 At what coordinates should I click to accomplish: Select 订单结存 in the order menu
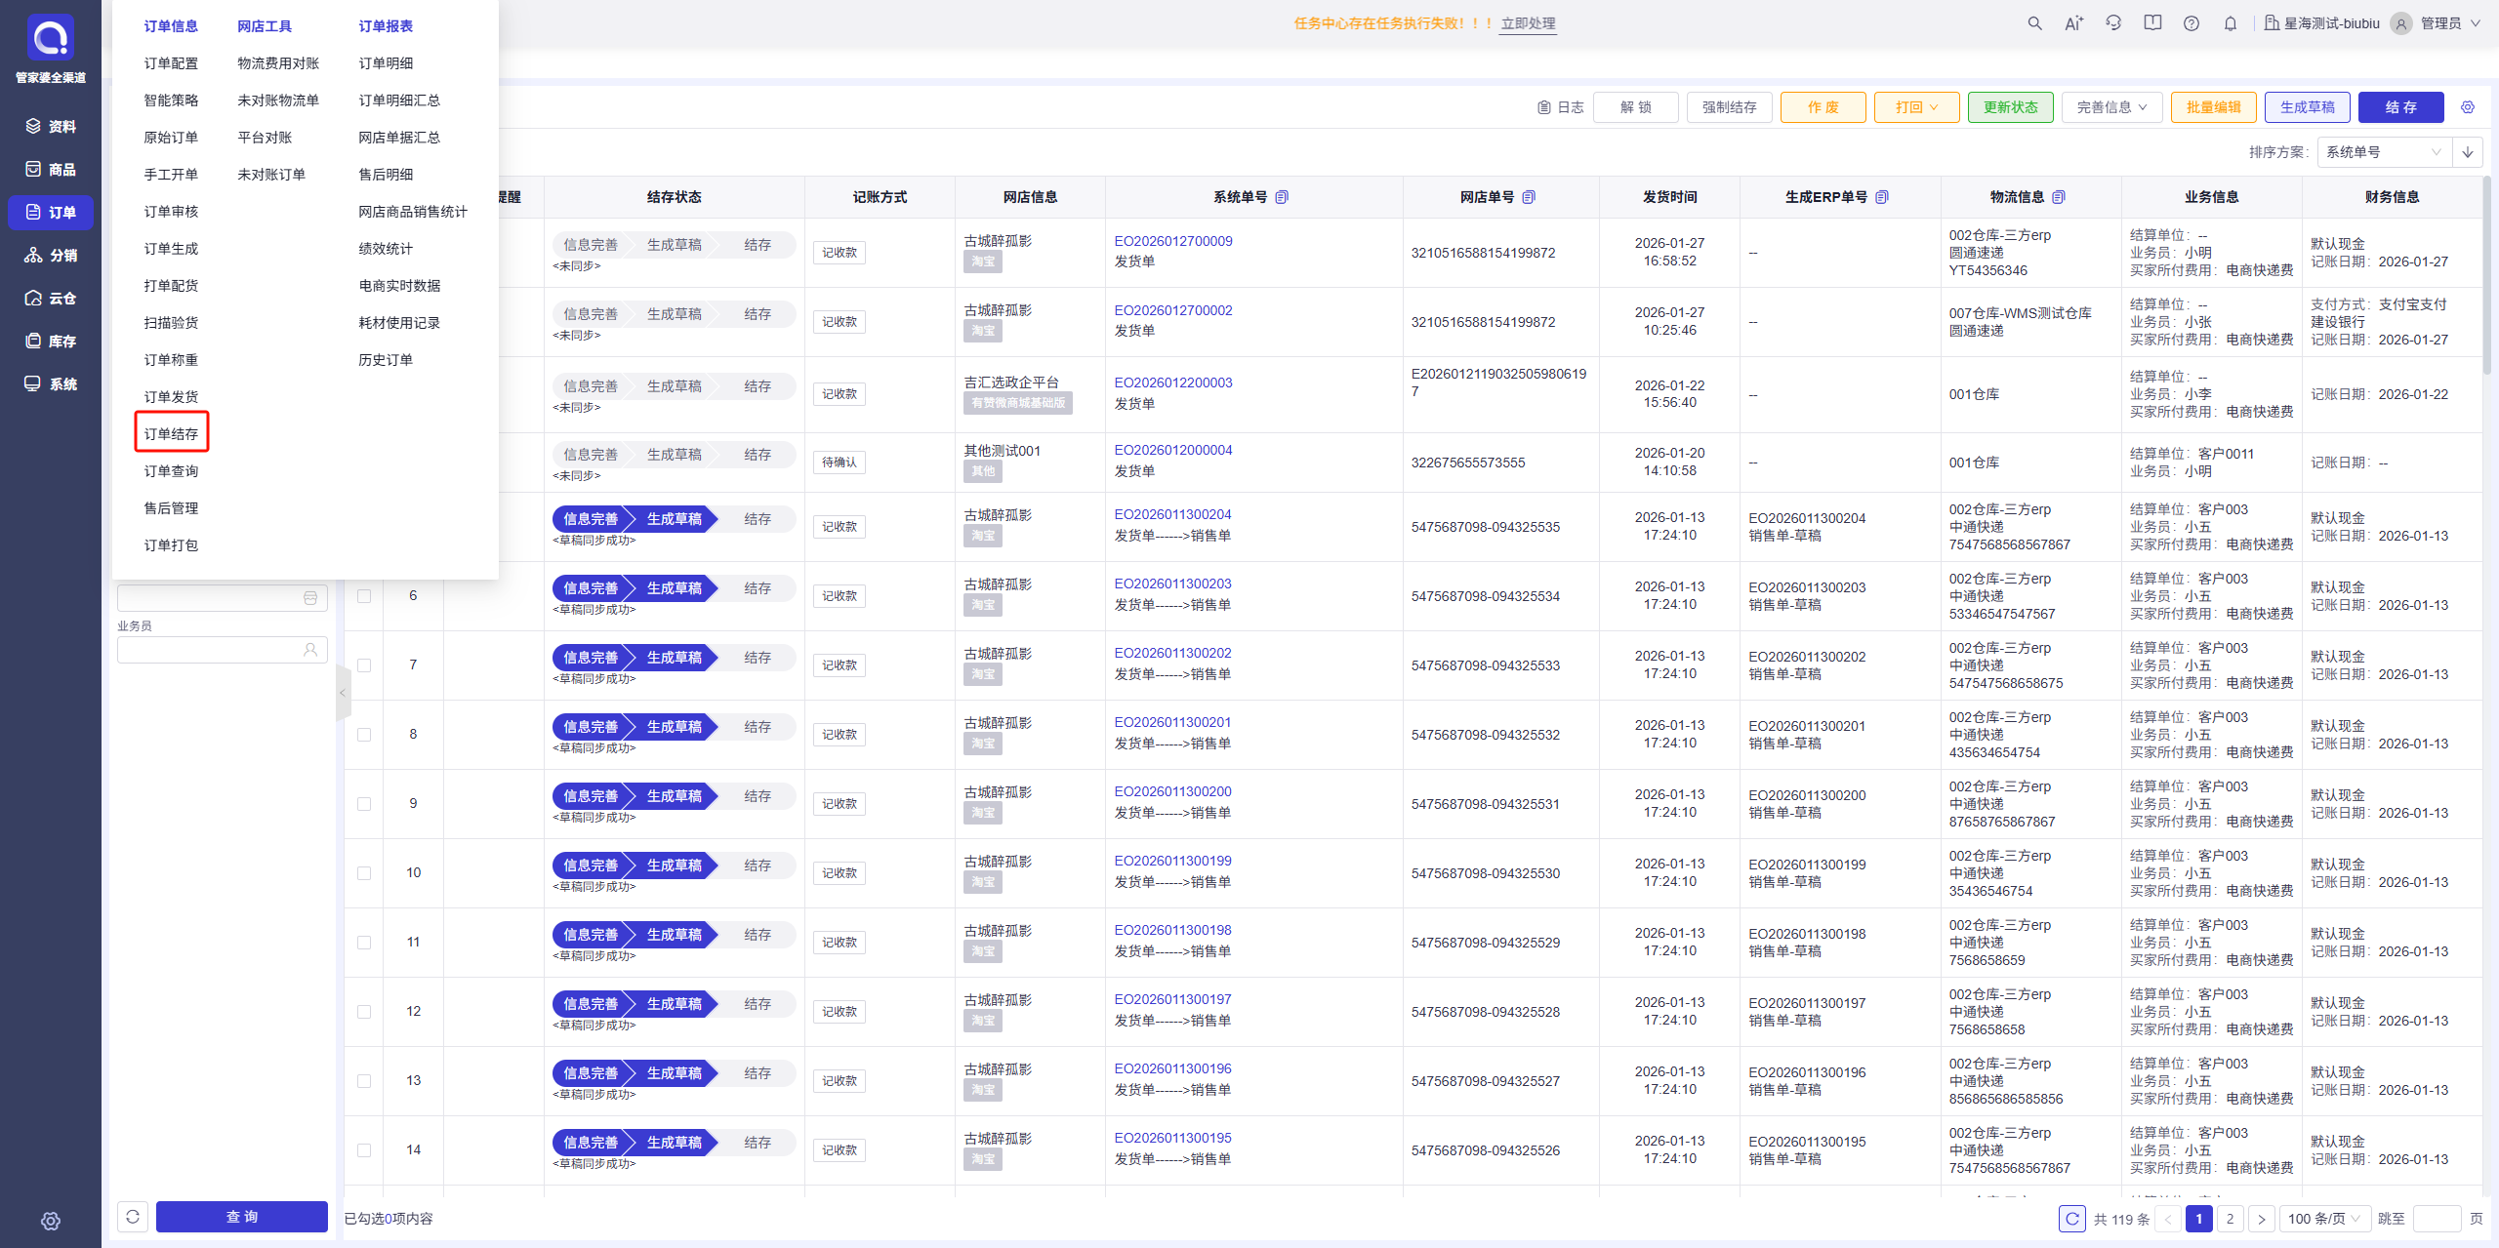tap(171, 433)
